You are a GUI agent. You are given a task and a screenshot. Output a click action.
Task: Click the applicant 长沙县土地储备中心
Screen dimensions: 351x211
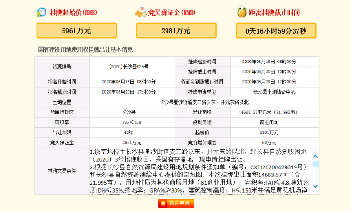[x=274, y=92]
